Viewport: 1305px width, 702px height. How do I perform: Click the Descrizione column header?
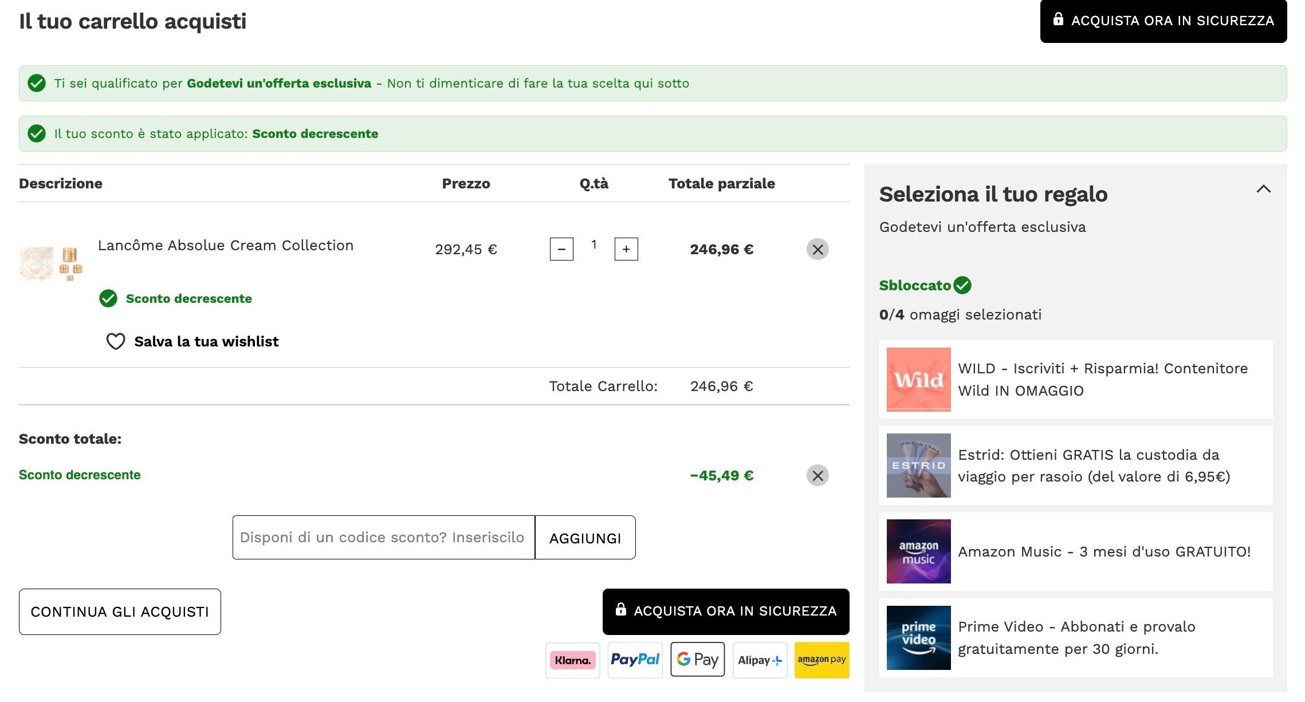pos(61,183)
